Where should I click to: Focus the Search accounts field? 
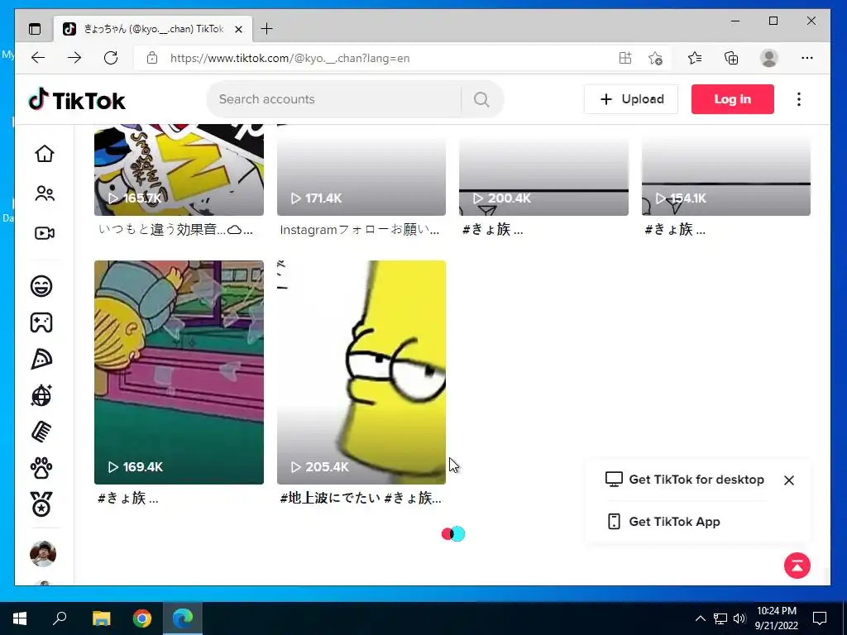pyautogui.click(x=335, y=99)
